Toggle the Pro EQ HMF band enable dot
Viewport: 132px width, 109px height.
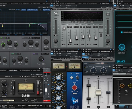pyautogui.click(x=16, y=54)
